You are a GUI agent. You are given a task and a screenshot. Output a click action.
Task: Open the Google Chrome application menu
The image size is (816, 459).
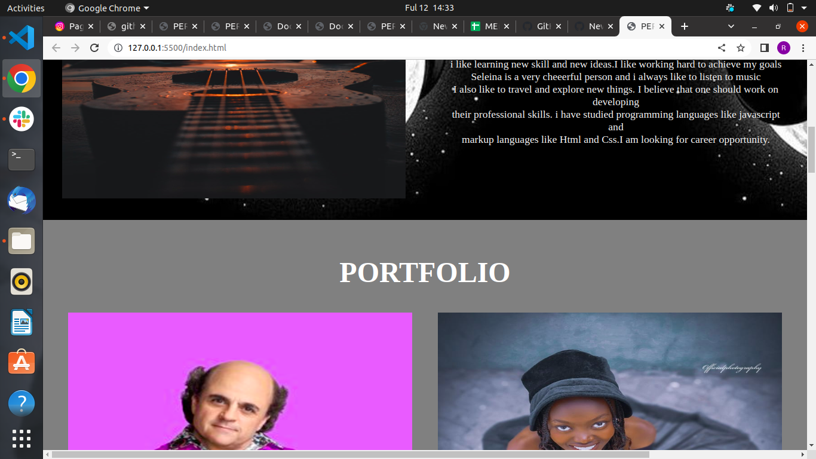point(107,8)
